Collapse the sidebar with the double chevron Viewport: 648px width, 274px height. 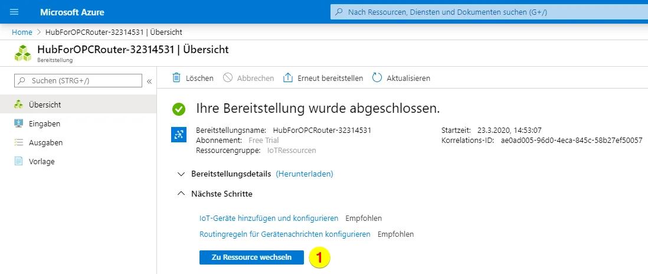149,81
